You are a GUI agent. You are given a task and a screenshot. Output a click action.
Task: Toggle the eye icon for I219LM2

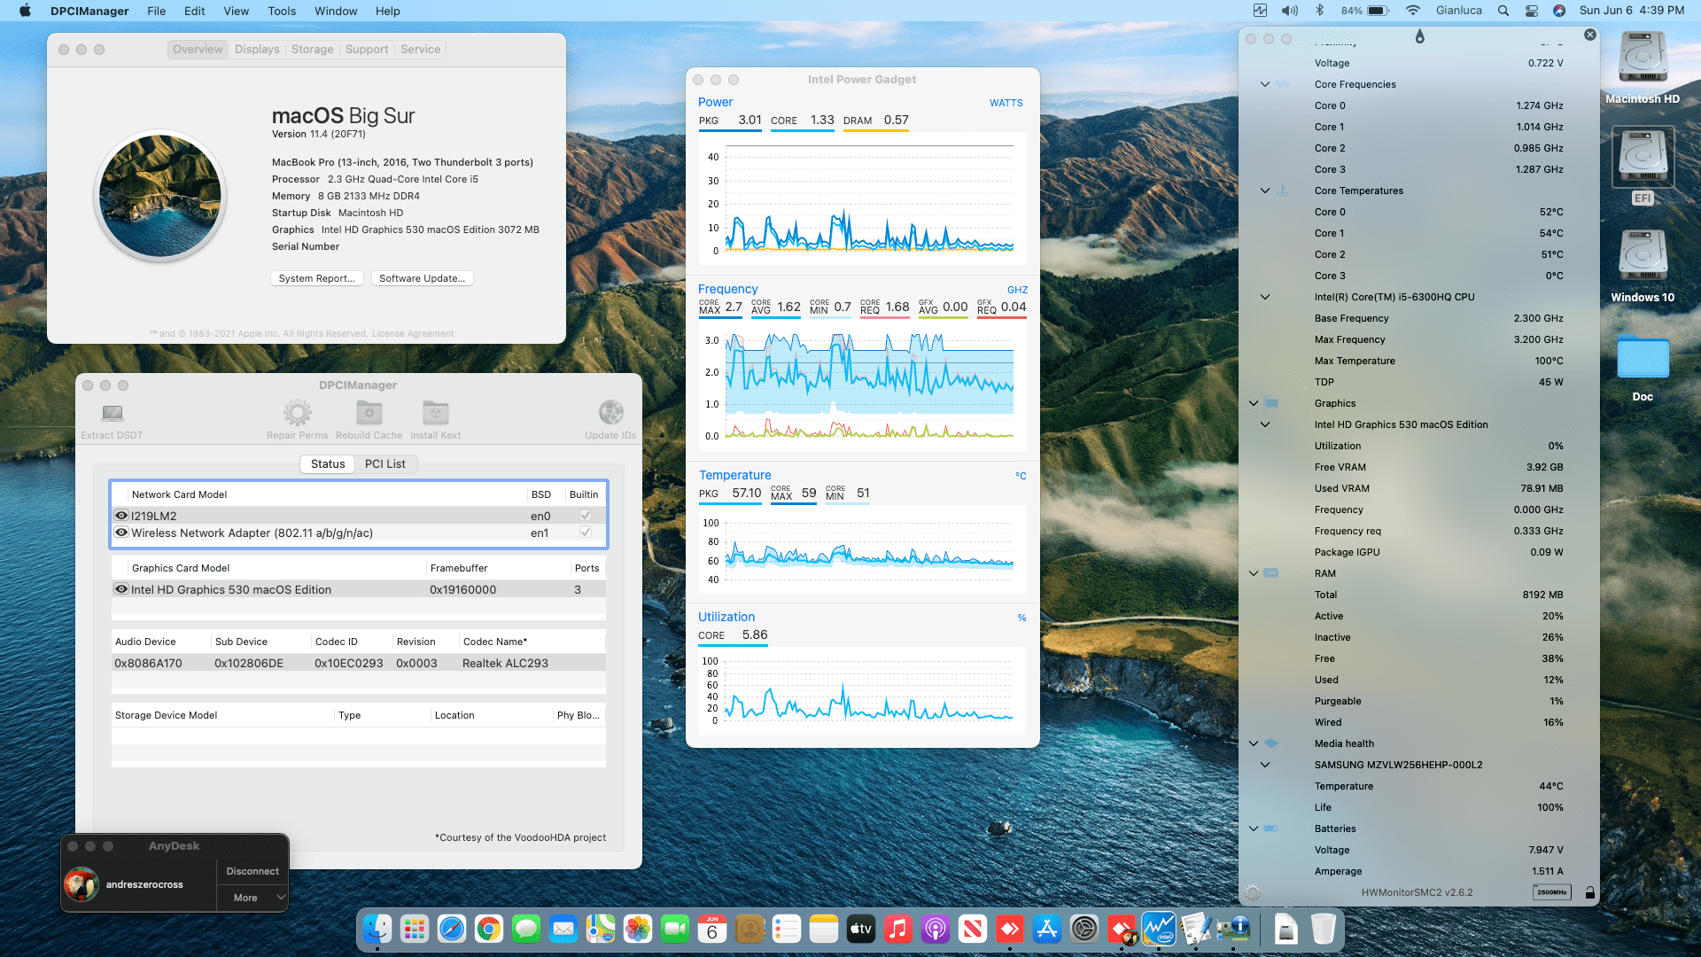pos(121,516)
